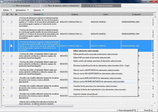Open the Edición dropdown menu
Viewport: 158px width, 112px height.
coord(7,10)
